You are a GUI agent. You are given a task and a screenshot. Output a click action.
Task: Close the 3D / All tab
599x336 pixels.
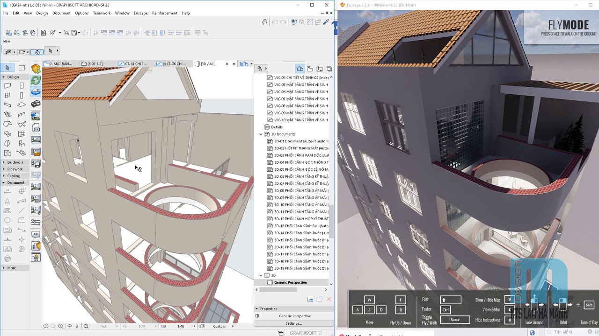(x=227, y=64)
